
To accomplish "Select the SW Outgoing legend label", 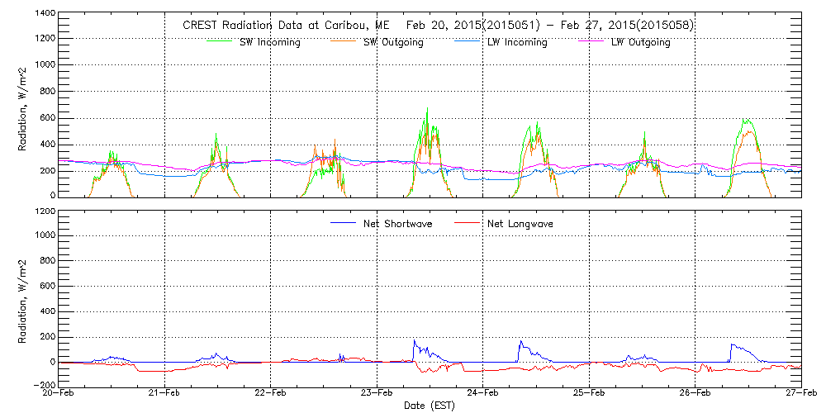I will click(x=393, y=42).
